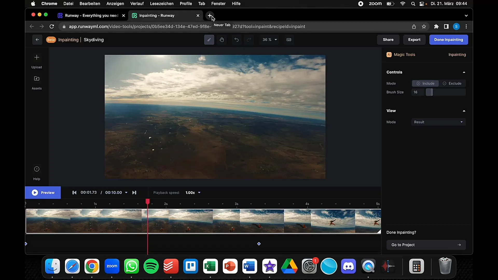
Task: Click the Upload icon in sidebar
Action: coord(37,57)
